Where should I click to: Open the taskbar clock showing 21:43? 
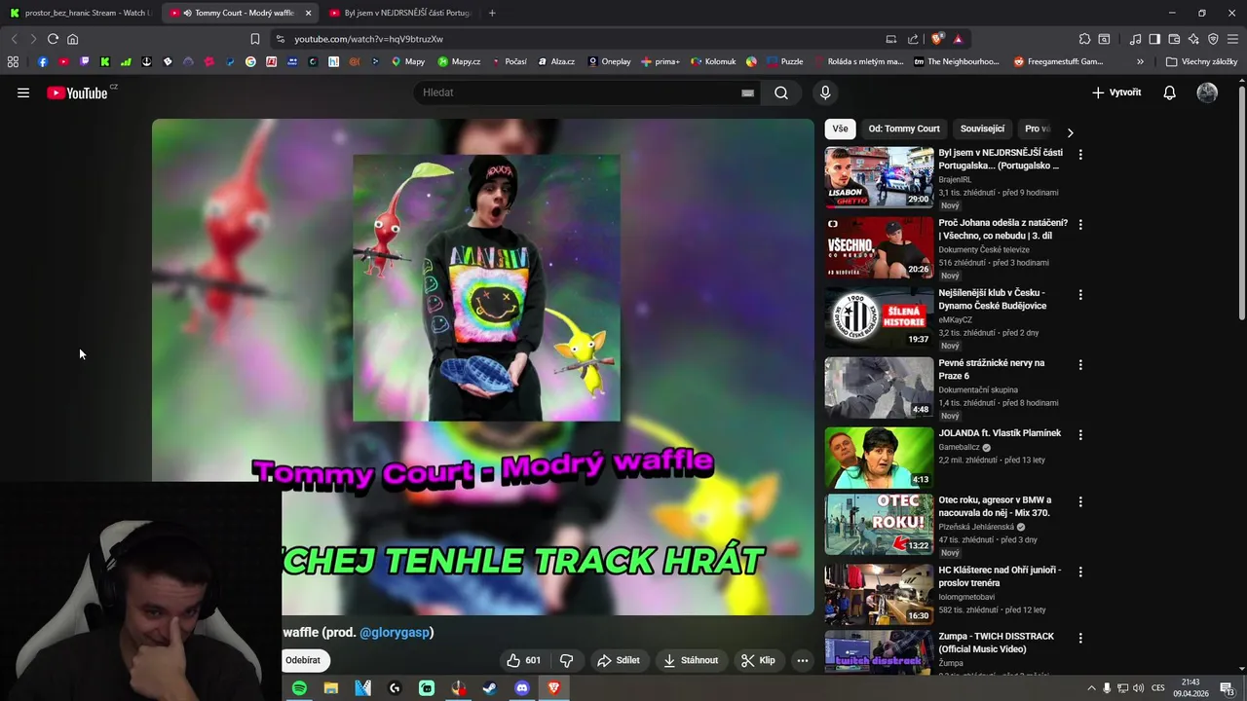tap(1190, 688)
